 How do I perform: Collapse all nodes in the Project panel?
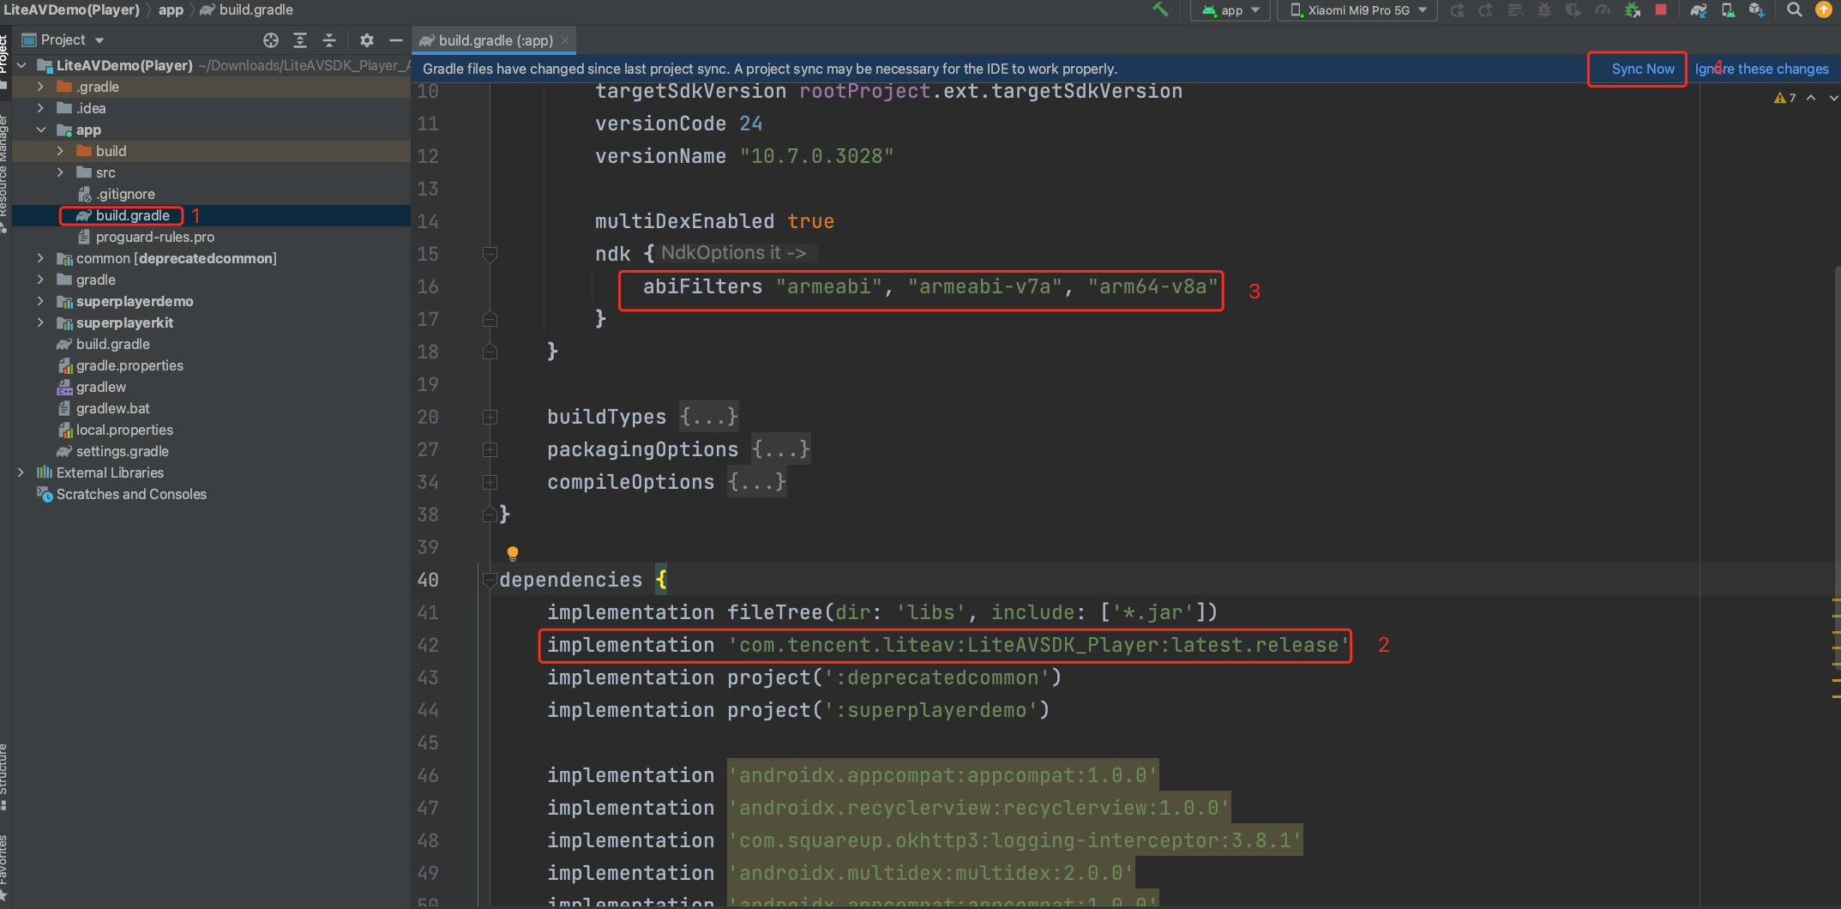tap(329, 39)
